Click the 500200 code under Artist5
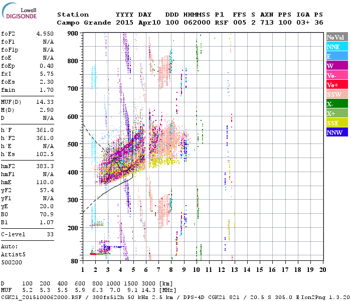 tap(12, 262)
